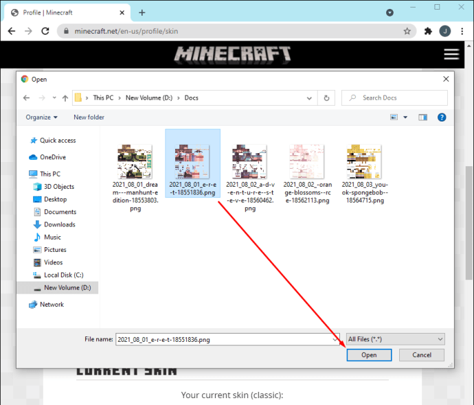
Task: Bookmark this page with the star icon
Action: [407, 31]
